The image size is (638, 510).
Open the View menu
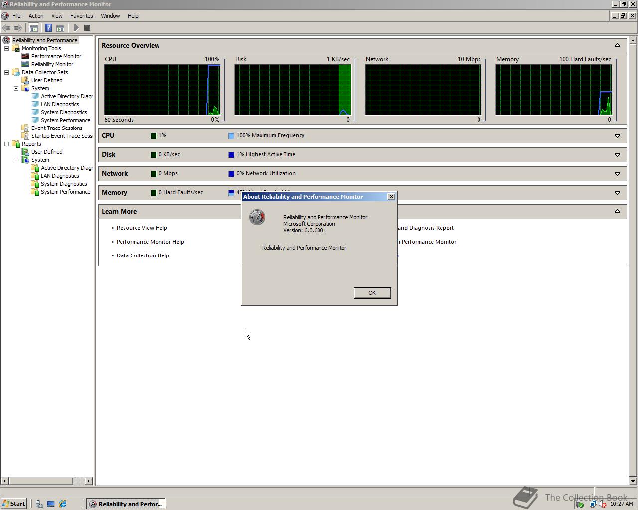(57, 16)
